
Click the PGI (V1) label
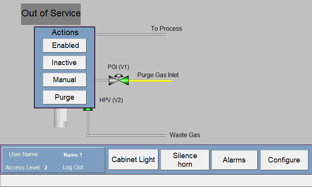119,67
